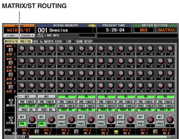
Task: Switch to the MATRIX/ST ROUTING tab
Action: tap(18, 41)
